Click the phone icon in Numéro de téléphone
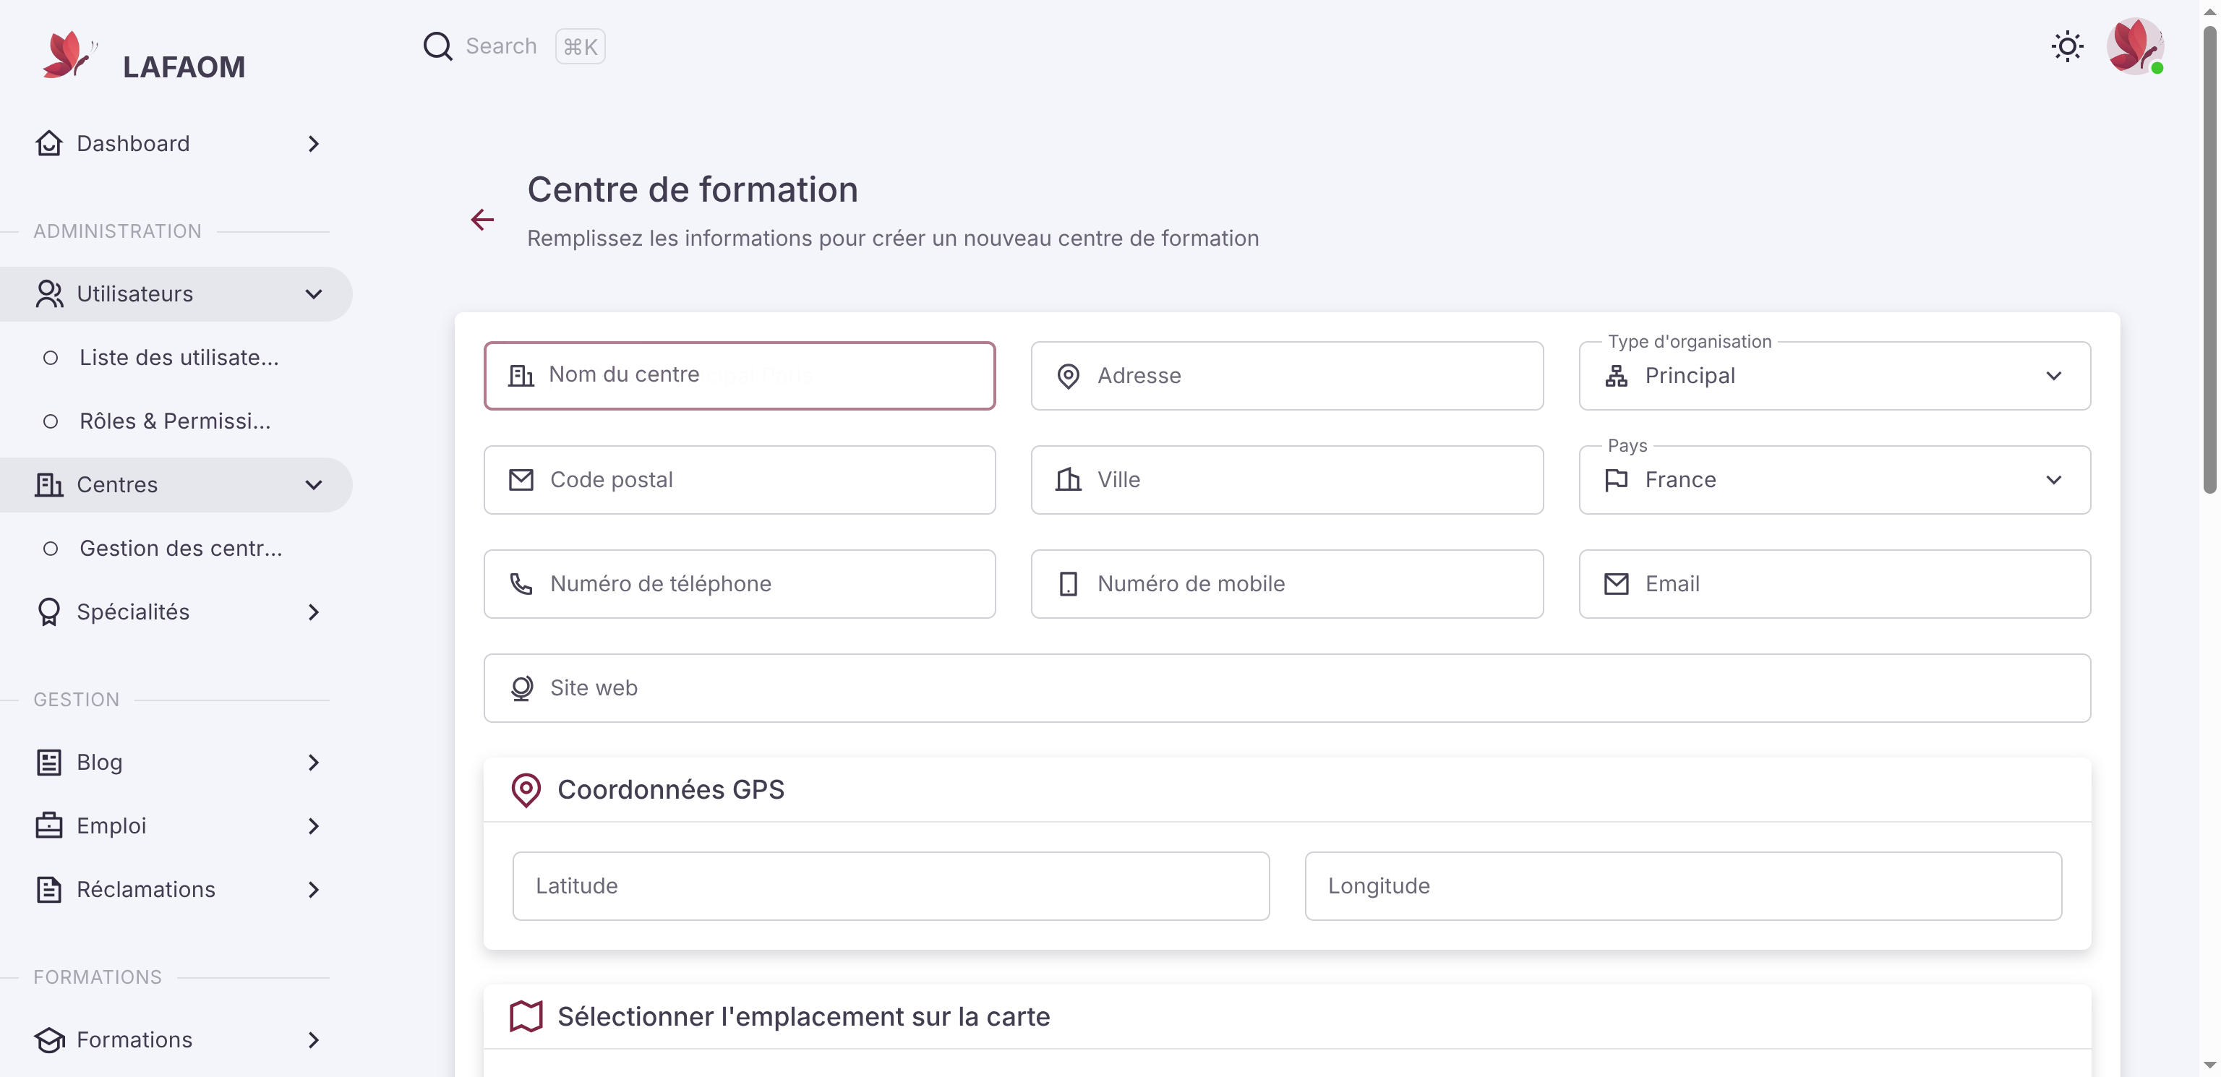The width and height of the screenshot is (2221, 1077). pos(521,584)
